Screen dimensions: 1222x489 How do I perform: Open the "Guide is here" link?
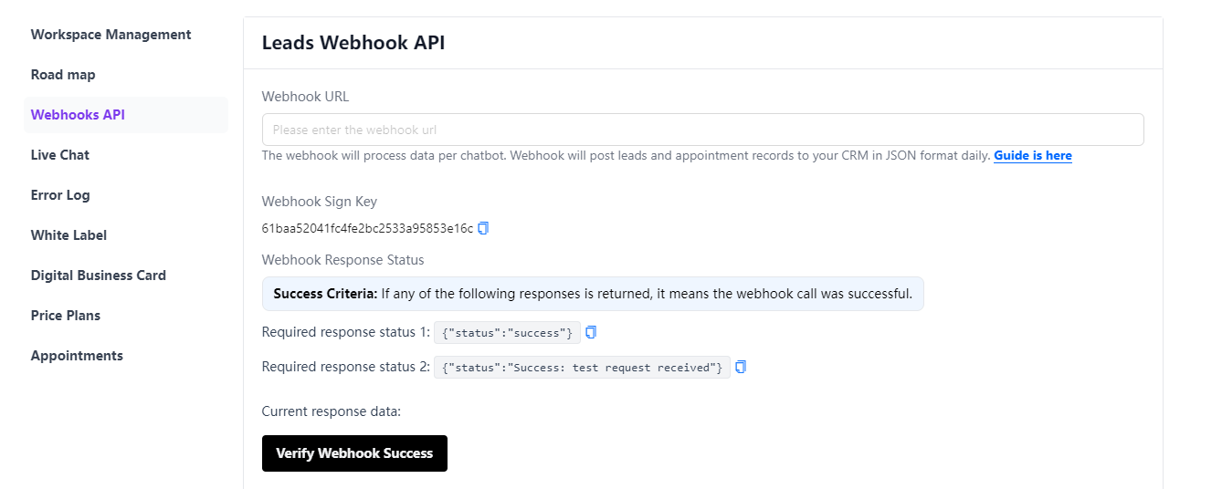[1032, 156]
